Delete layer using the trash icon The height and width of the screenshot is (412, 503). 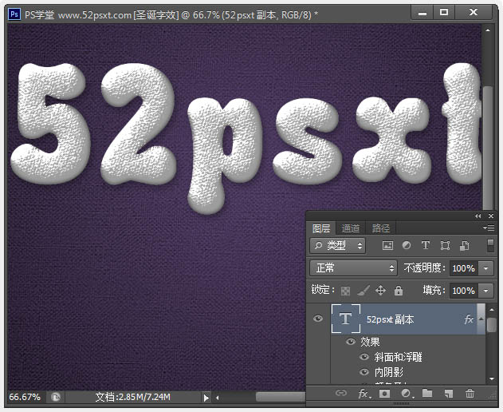(x=470, y=394)
